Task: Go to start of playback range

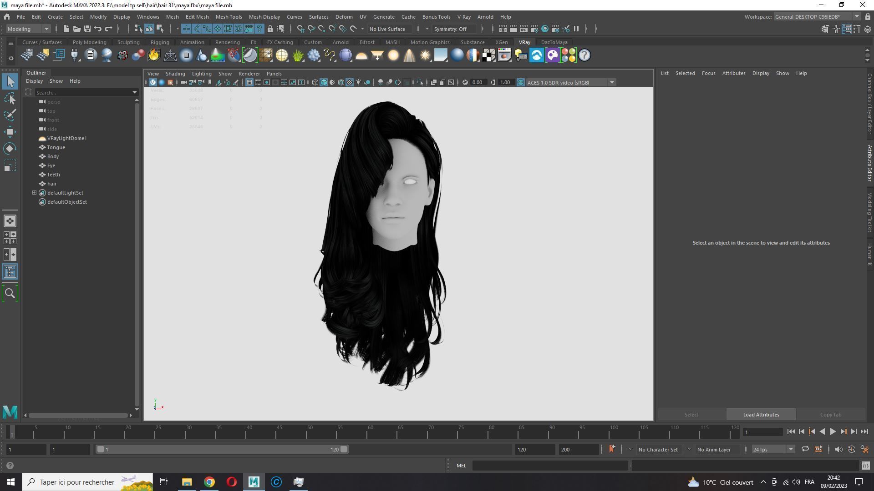Action: pos(791,432)
